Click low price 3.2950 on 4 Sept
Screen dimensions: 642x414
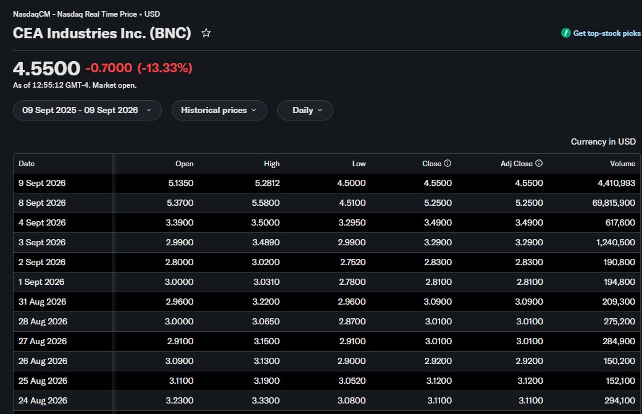point(352,222)
